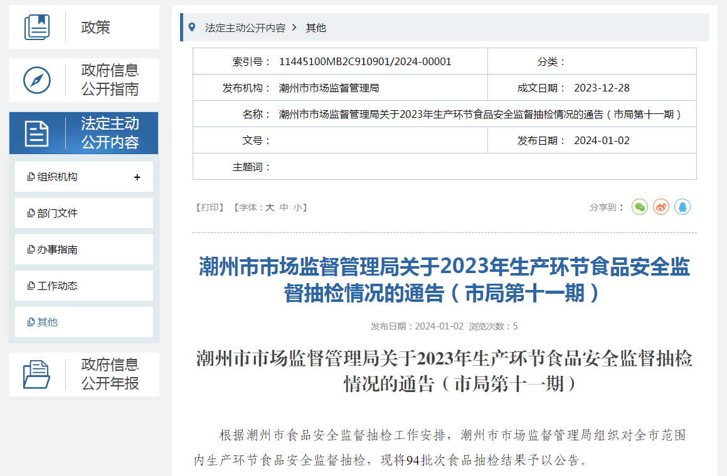727x476 pixels.
Task: Click index number 11445100MB2C910901/2024-00001
Action: click(365, 61)
